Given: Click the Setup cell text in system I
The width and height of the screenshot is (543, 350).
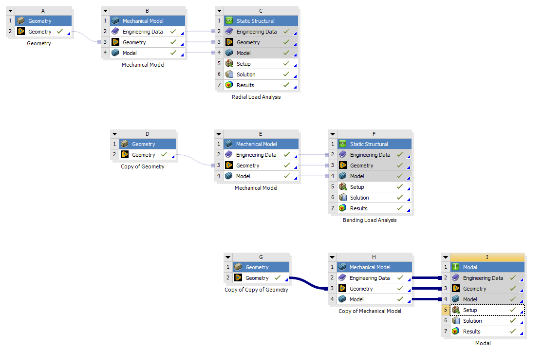Looking at the screenshot, I should click(x=470, y=310).
